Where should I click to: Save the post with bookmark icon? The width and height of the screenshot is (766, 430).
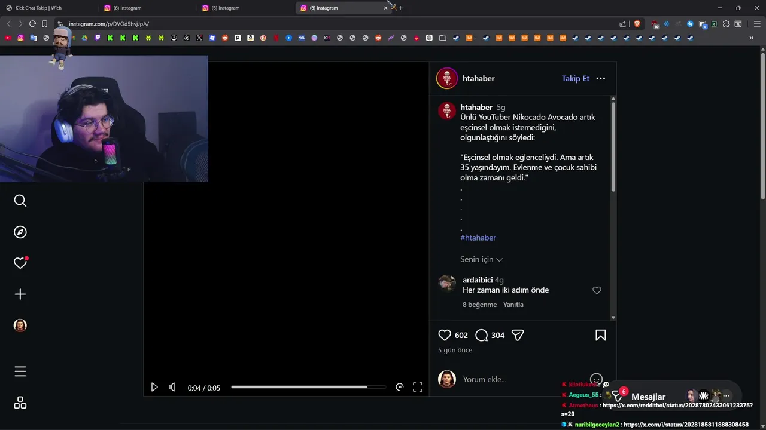click(601, 335)
